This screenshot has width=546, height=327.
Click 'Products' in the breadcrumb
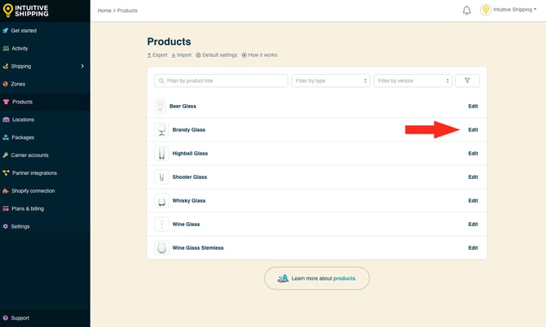click(127, 11)
